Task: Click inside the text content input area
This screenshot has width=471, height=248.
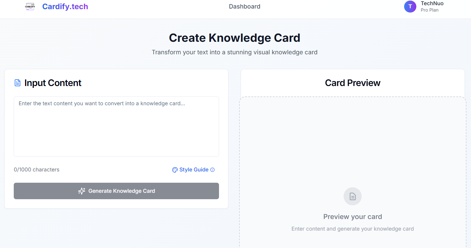Action: click(x=116, y=126)
